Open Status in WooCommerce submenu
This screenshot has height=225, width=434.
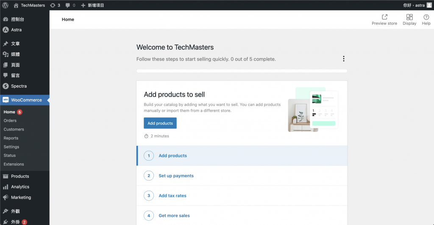[x=10, y=156]
